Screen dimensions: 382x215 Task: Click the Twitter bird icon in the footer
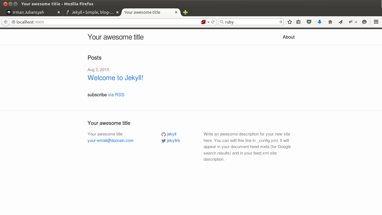click(164, 141)
